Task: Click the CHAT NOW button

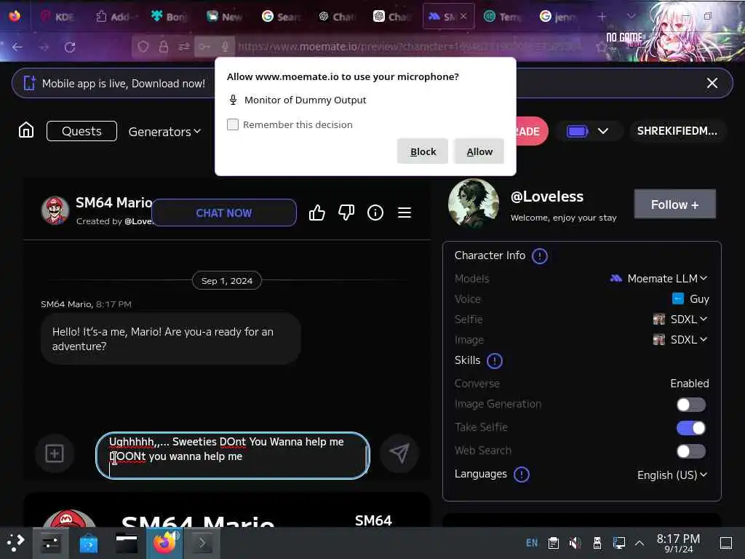Action: click(224, 213)
